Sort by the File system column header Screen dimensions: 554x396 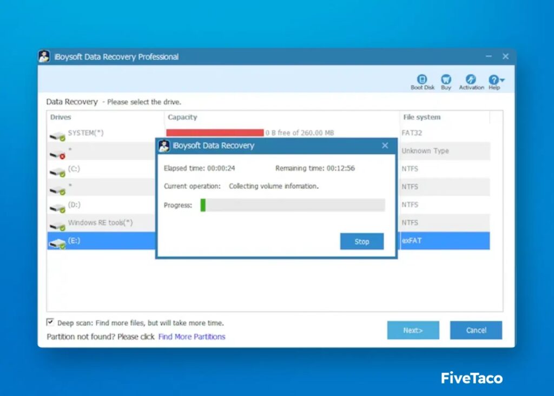421,117
